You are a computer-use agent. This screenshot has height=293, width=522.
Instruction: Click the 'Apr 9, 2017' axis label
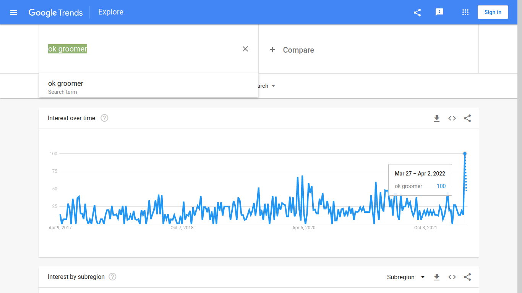click(x=60, y=228)
